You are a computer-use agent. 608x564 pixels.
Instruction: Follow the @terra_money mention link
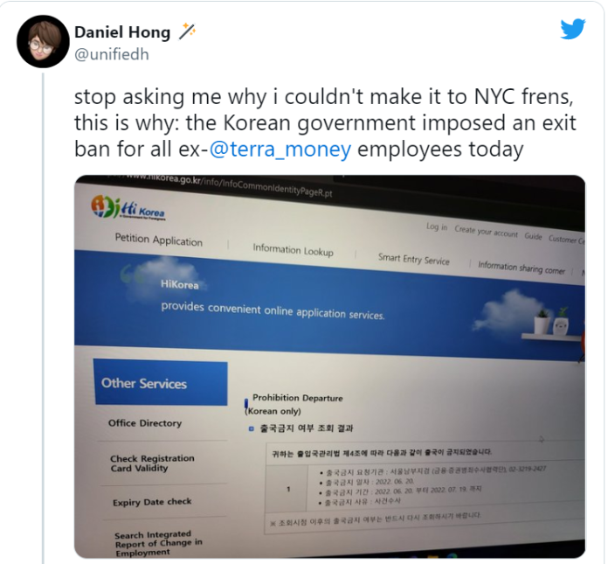pyautogui.click(x=280, y=149)
